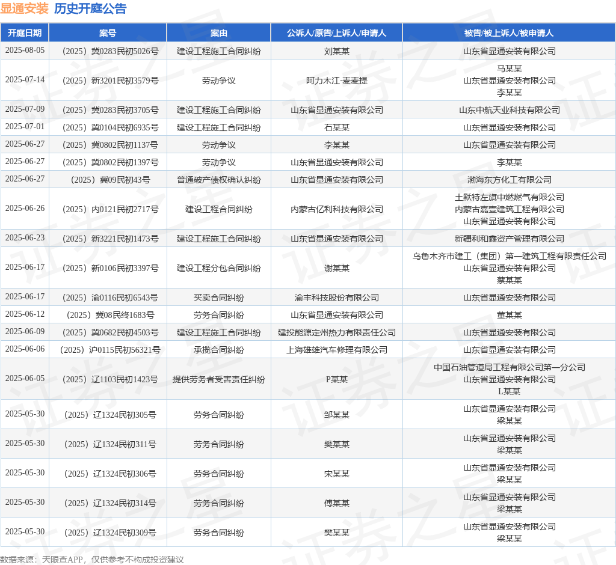Viewport: 616px width, 565px height.
Task: Click case cause 建设工程分包合同纠纷
Action: tap(219, 268)
